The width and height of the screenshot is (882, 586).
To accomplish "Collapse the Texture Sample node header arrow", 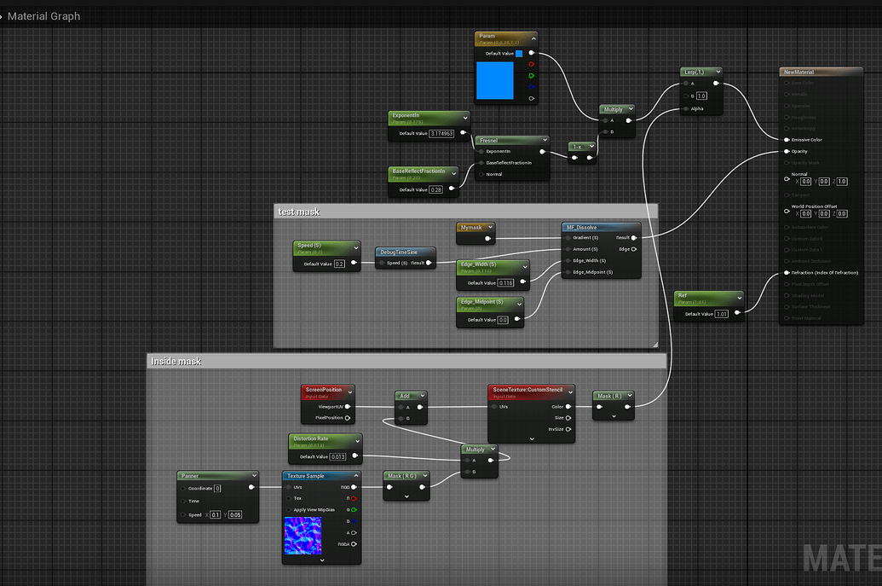I will pos(356,474).
